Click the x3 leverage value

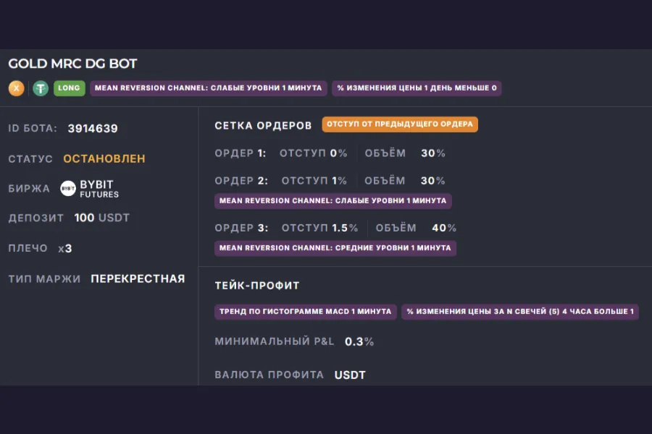click(x=65, y=248)
